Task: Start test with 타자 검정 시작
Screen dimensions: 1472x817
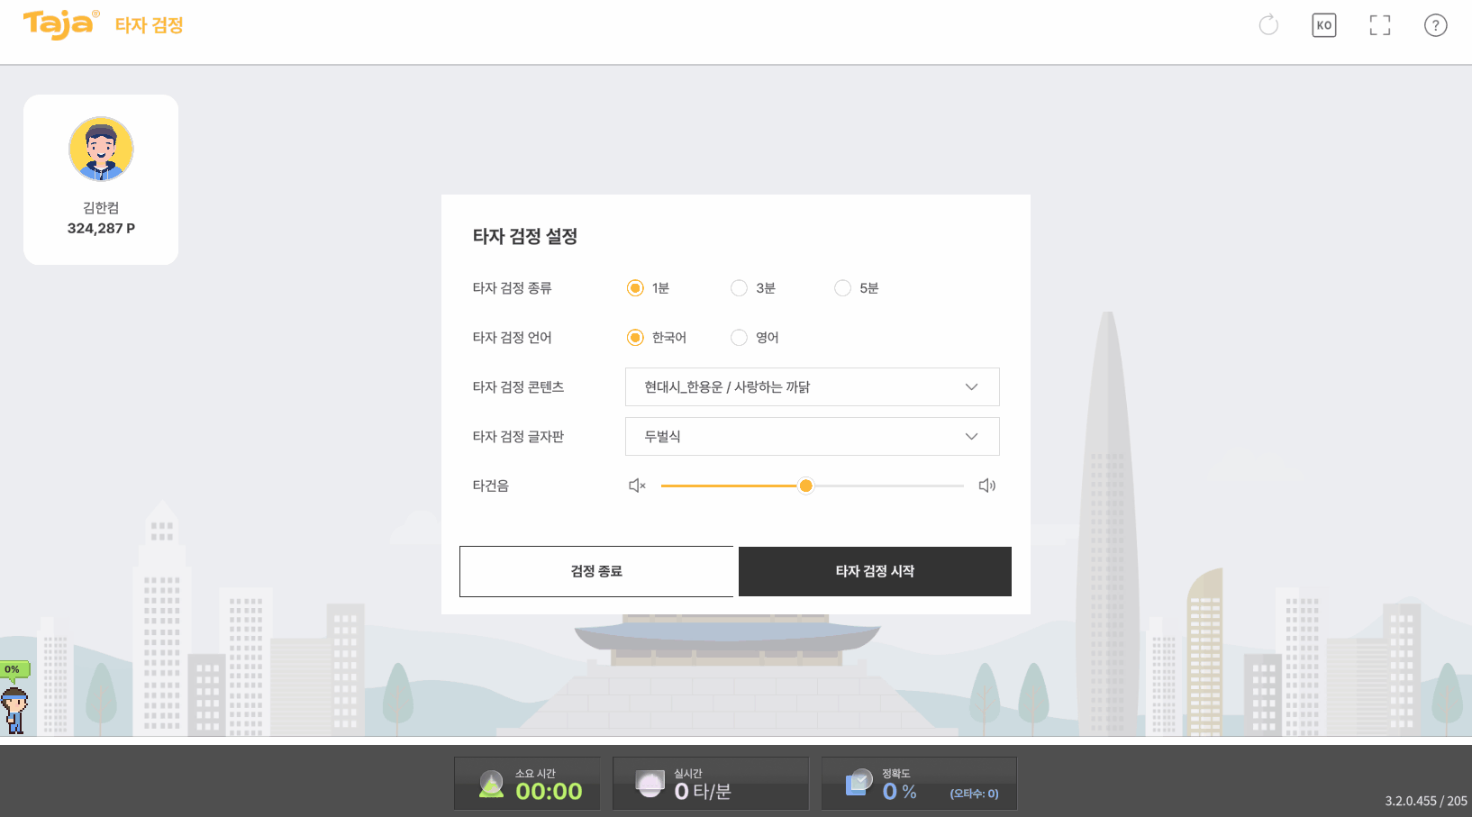Action: 875,571
